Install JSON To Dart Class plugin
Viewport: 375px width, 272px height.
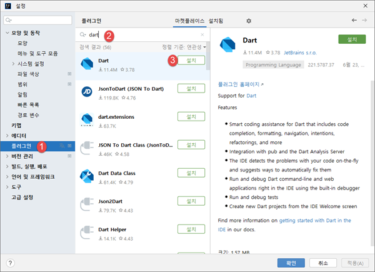pos(191,144)
